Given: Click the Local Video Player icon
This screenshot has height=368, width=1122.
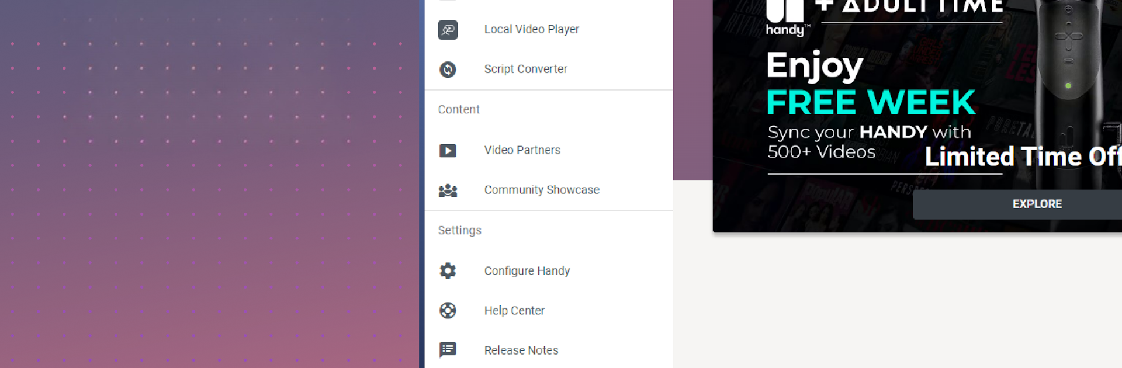Looking at the screenshot, I should pos(448,29).
